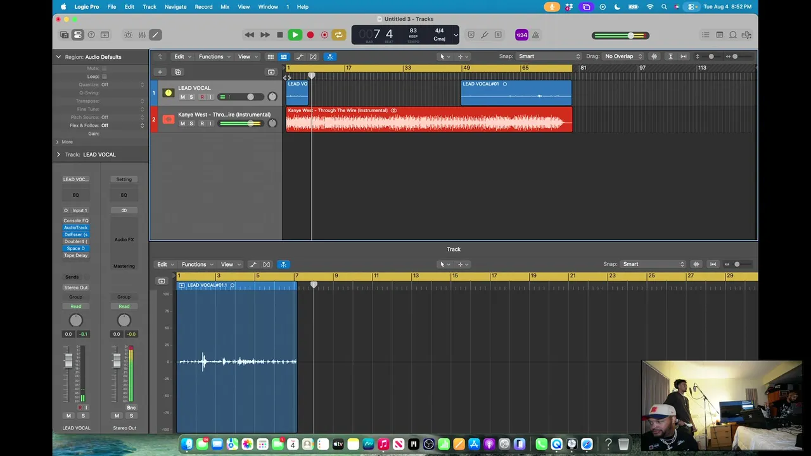Open Smart Controls
The image size is (811, 456).
(x=129, y=35)
